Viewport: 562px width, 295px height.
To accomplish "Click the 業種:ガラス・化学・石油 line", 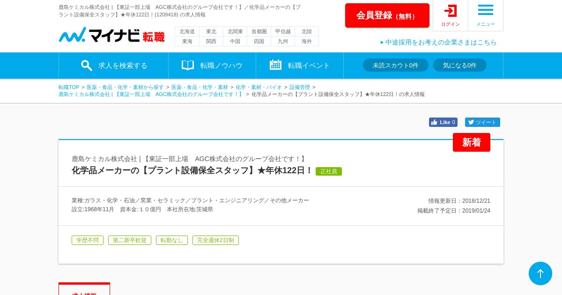I will [x=190, y=200].
